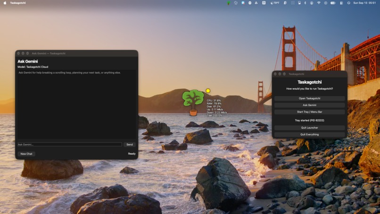Click the Siri icon in menu bar
This screenshot has height=214, width=380.
coord(349,3)
